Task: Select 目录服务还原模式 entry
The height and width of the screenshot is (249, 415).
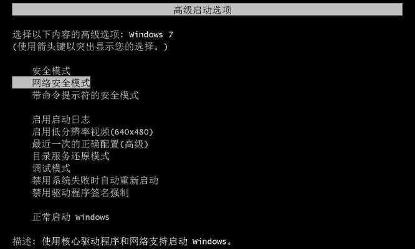Action: point(70,156)
